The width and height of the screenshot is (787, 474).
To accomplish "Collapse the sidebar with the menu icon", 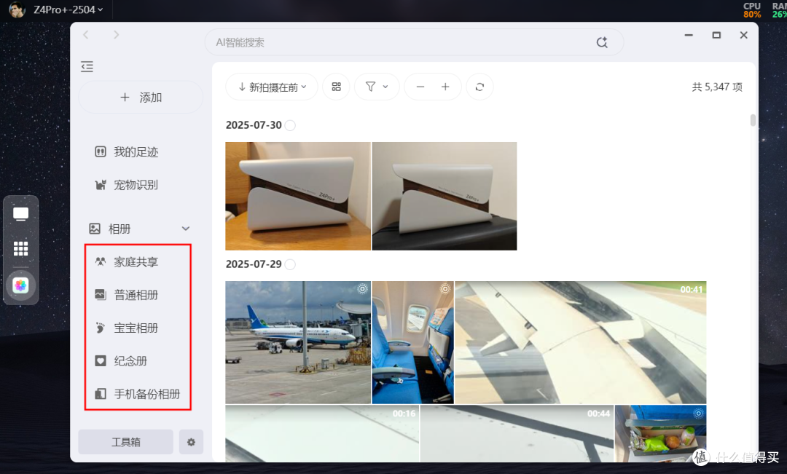I will [87, 66].
